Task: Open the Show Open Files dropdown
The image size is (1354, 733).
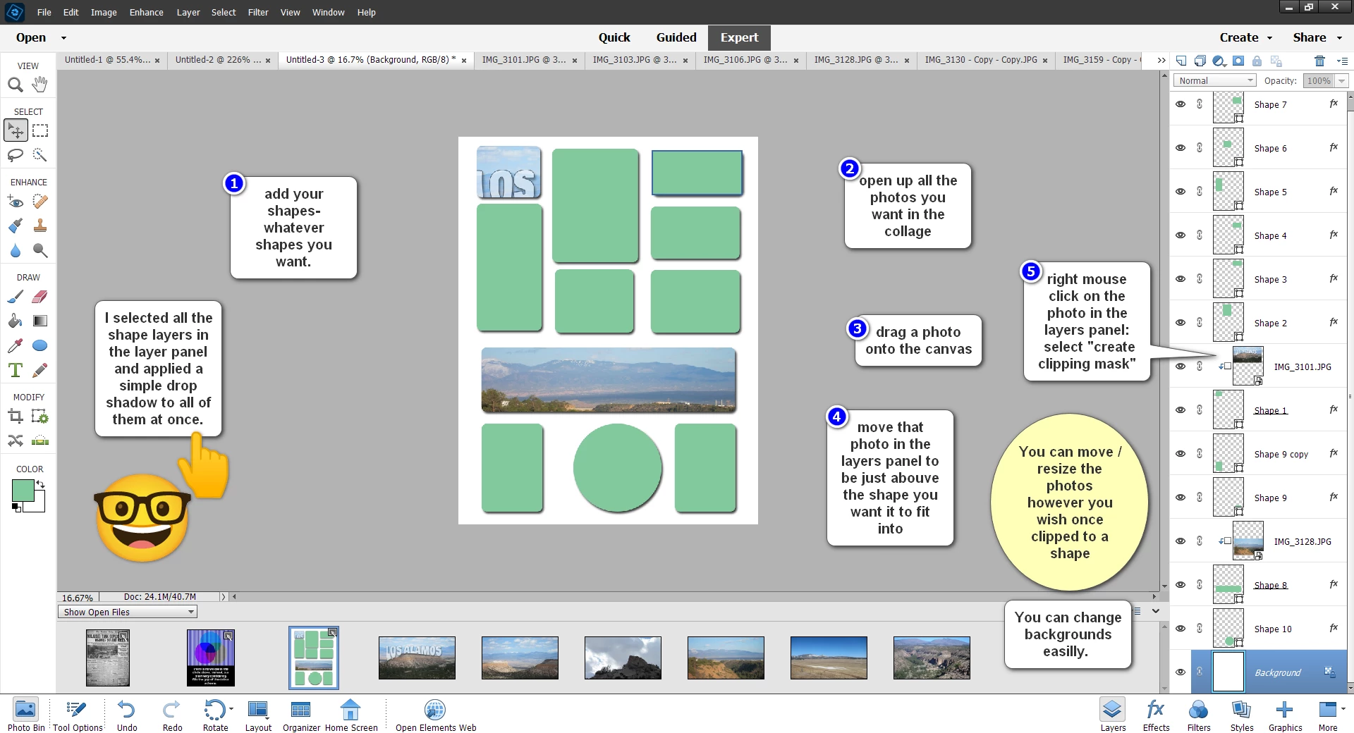Action: tap(127, 612)
